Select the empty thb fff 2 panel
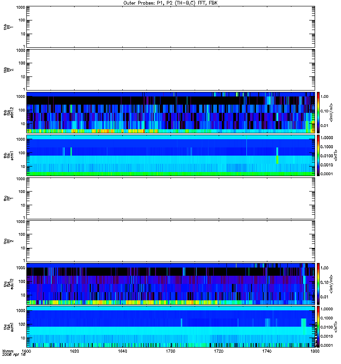The image size is (341, 364). click(x=170, y=70)
